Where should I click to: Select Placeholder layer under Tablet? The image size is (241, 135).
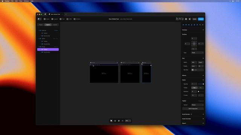point(48,44)
